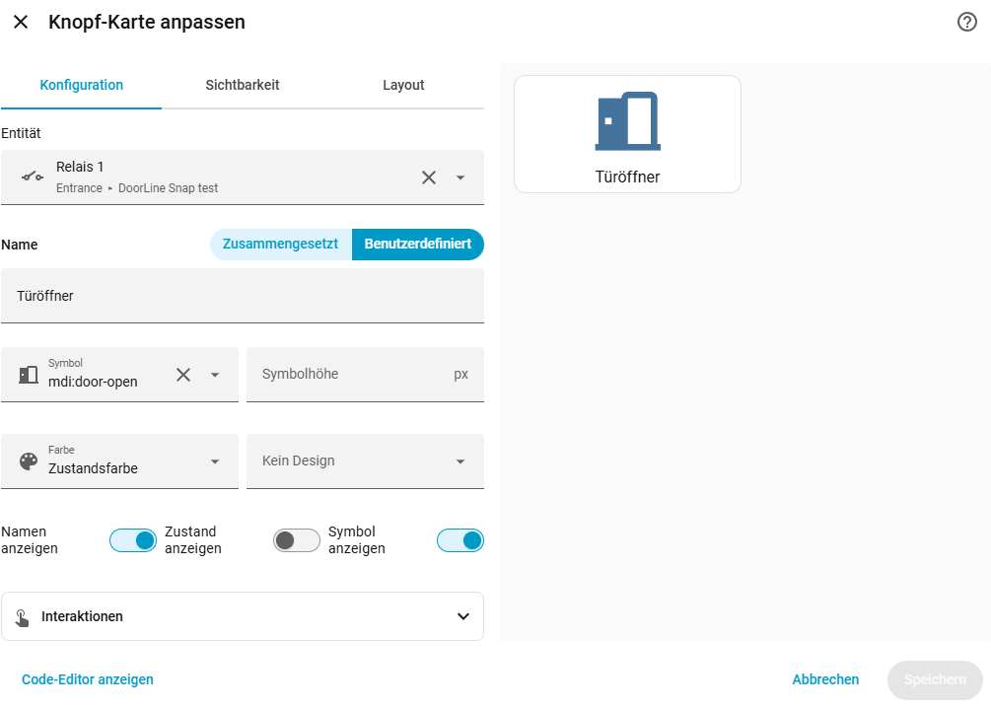This screenshot has width=991, height=708.
Task: Switch to the Sichtbarkeit tab
Action: tap(242, 86)
